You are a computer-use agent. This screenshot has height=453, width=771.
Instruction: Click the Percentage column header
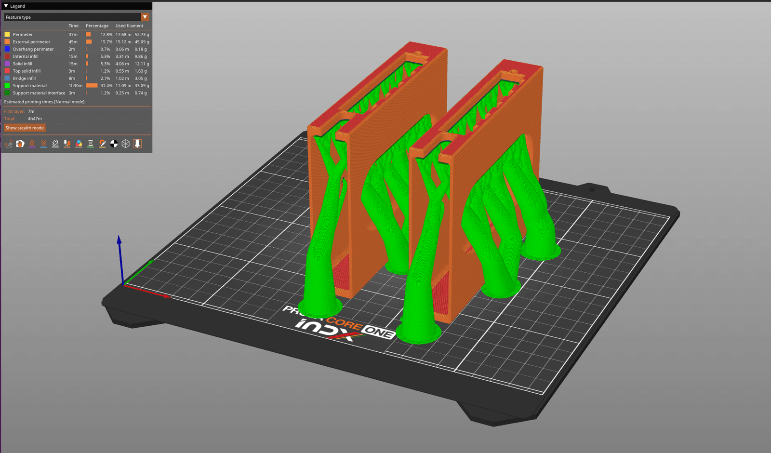coord(97,26)
